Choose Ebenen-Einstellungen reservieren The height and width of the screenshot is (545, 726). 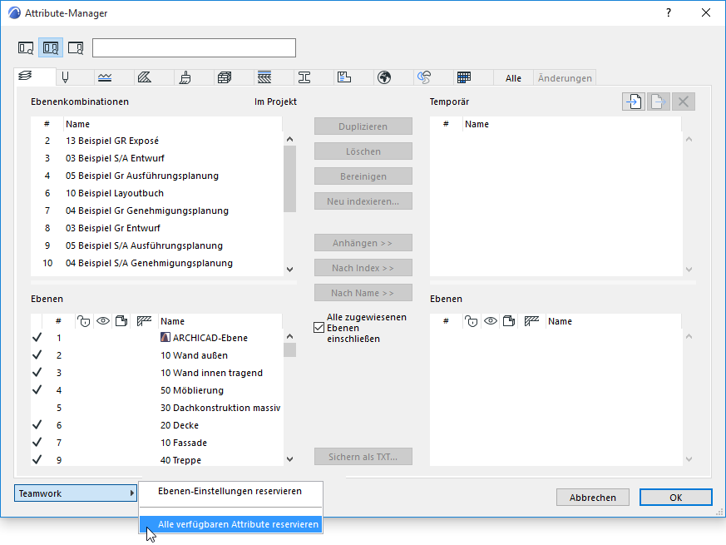click(x=230, y=491)
